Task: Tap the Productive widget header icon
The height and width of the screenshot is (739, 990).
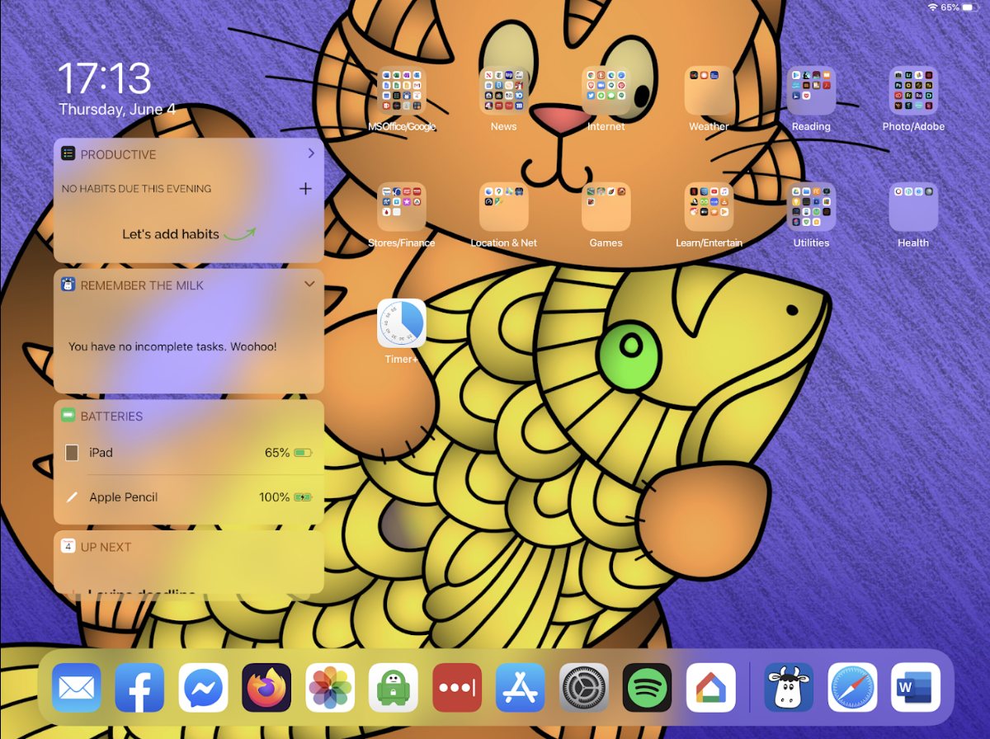Action: [x=68, y=153]
